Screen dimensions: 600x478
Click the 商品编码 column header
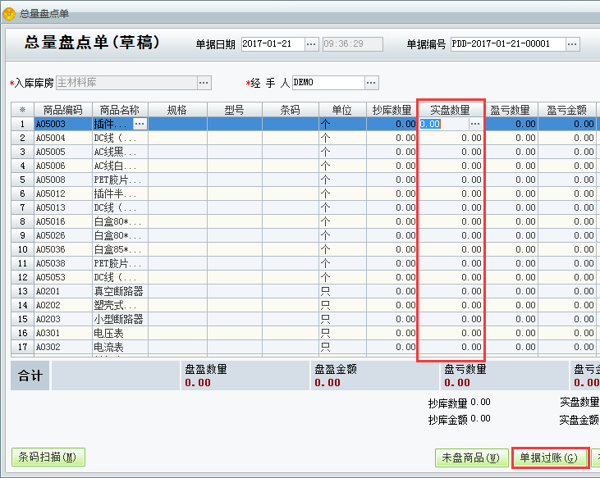coord(63,110)
